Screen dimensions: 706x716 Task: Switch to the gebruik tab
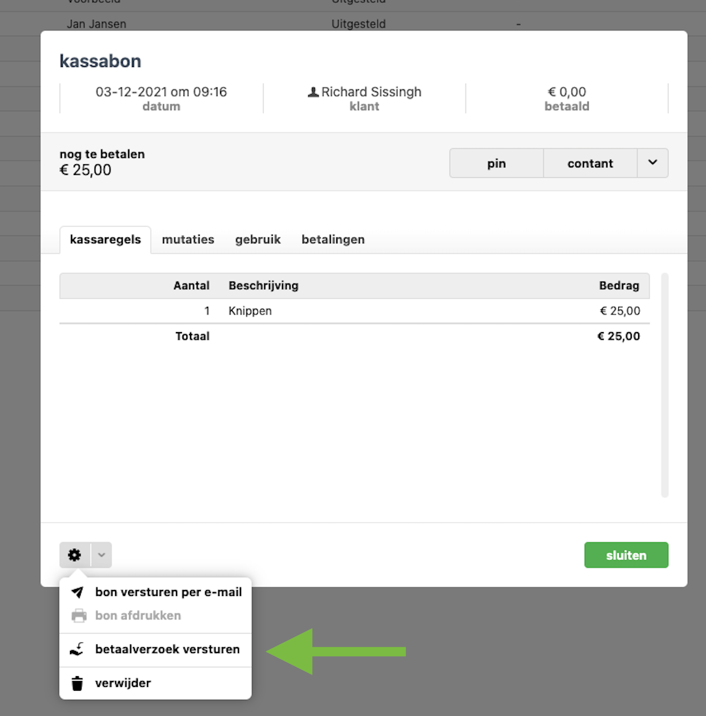(x=258, y=240)
